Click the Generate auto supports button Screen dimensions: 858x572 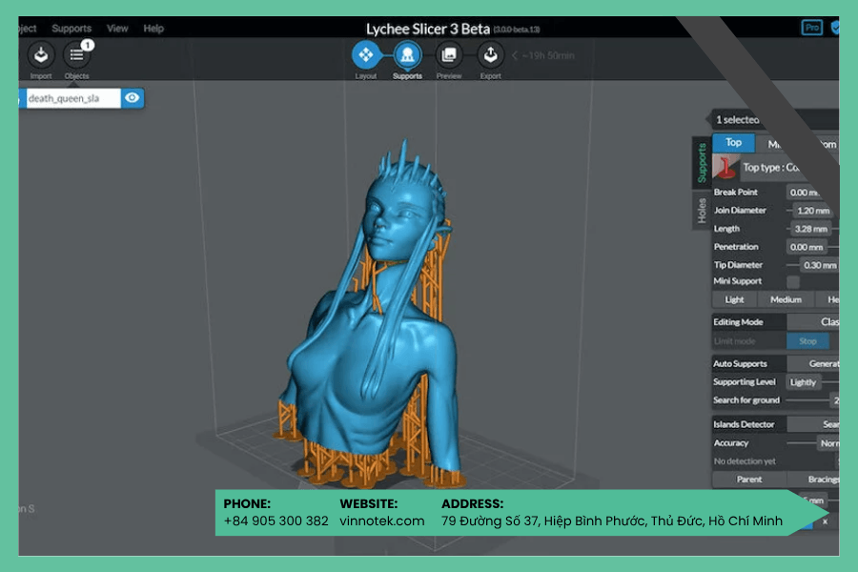[x=813, y=363]
